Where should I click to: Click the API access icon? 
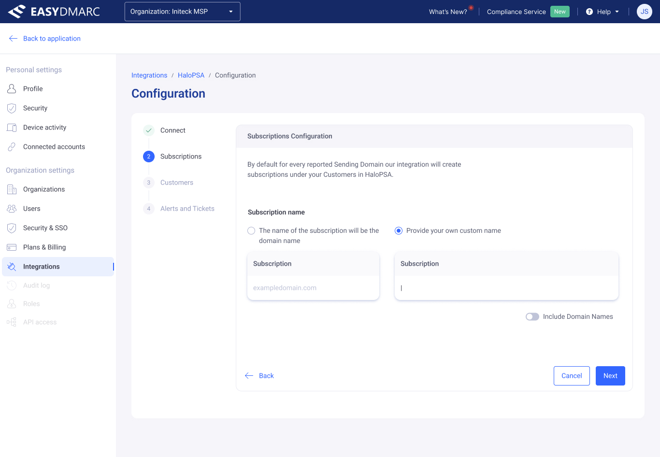(12, 322)
